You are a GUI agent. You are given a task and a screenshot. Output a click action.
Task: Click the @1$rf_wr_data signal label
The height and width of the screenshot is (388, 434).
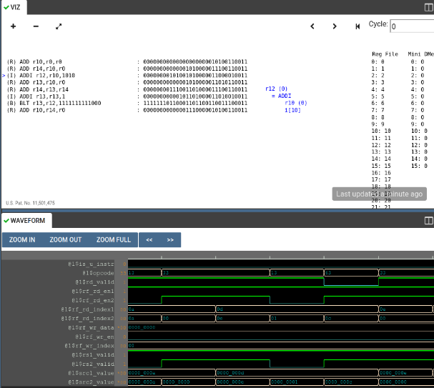pyautogui.click(x=92, y=327)
